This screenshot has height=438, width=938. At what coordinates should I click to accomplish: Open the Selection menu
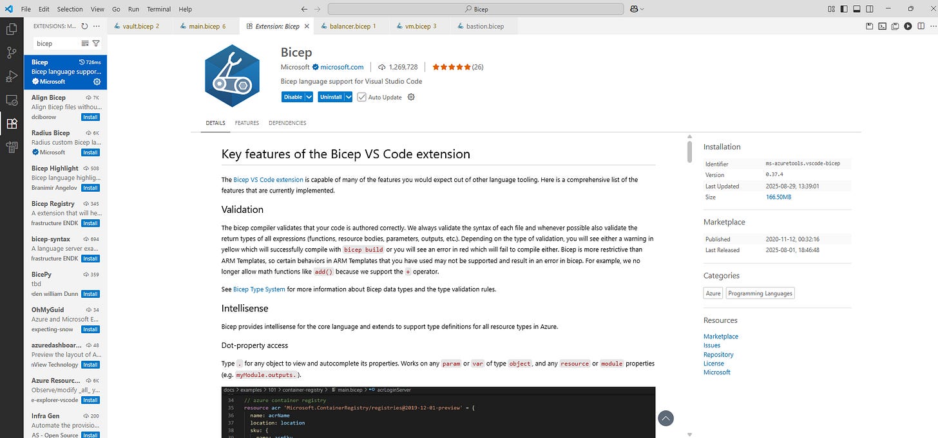coord(70,9)
